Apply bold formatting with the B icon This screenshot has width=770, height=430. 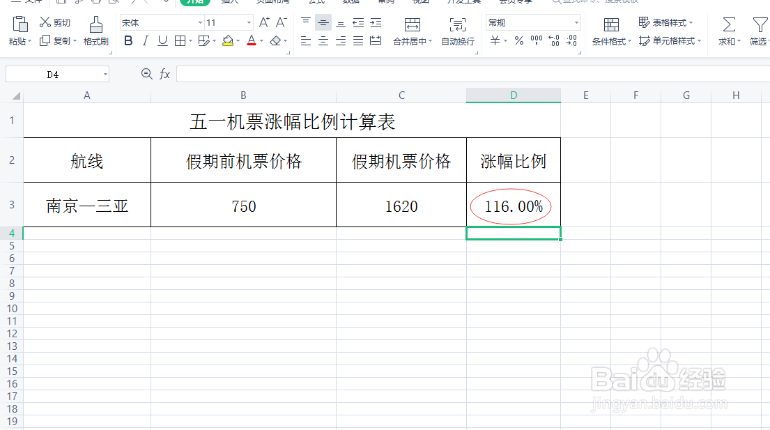tap(128, 40)
